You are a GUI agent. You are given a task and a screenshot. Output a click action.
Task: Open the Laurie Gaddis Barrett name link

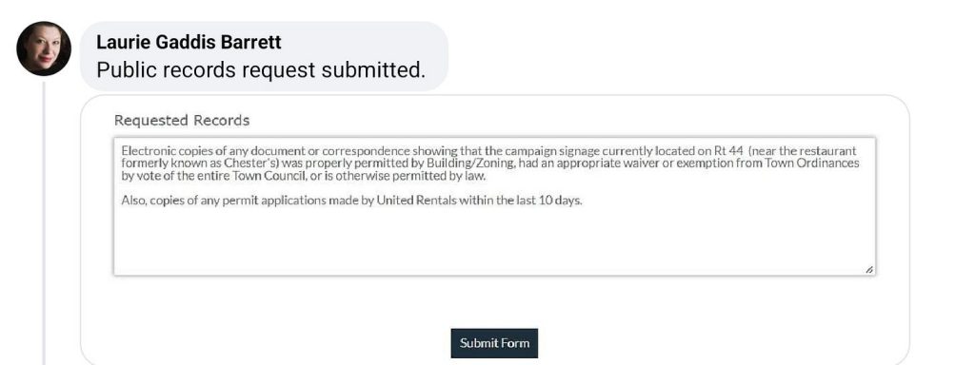tap(189, 42)
